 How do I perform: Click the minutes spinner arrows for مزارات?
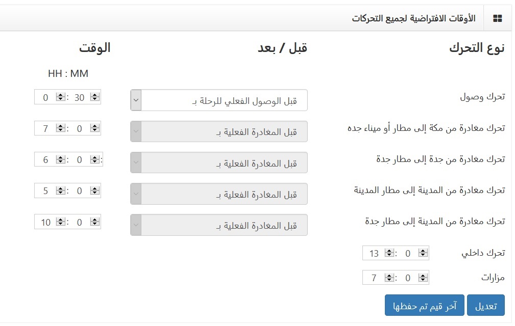(422, 278)
